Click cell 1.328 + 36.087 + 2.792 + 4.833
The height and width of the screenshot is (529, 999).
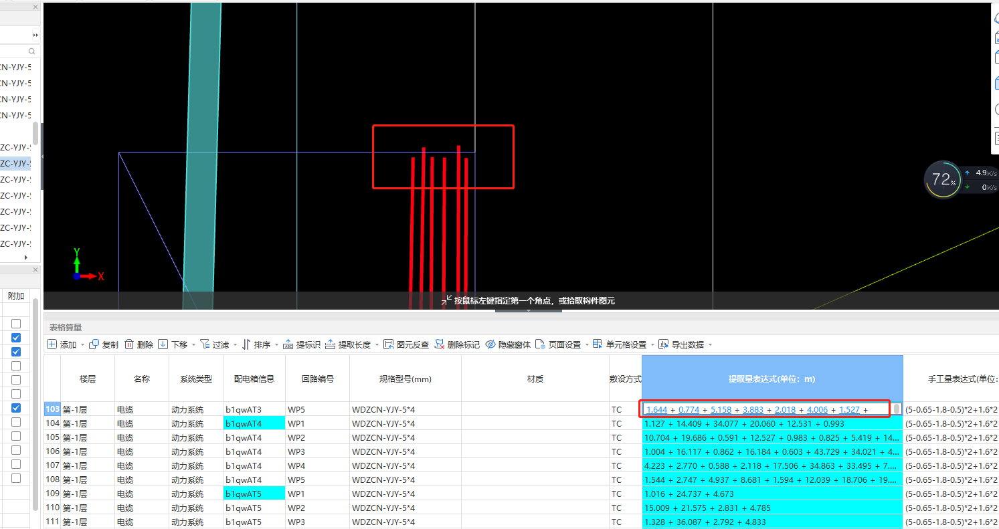772,522
